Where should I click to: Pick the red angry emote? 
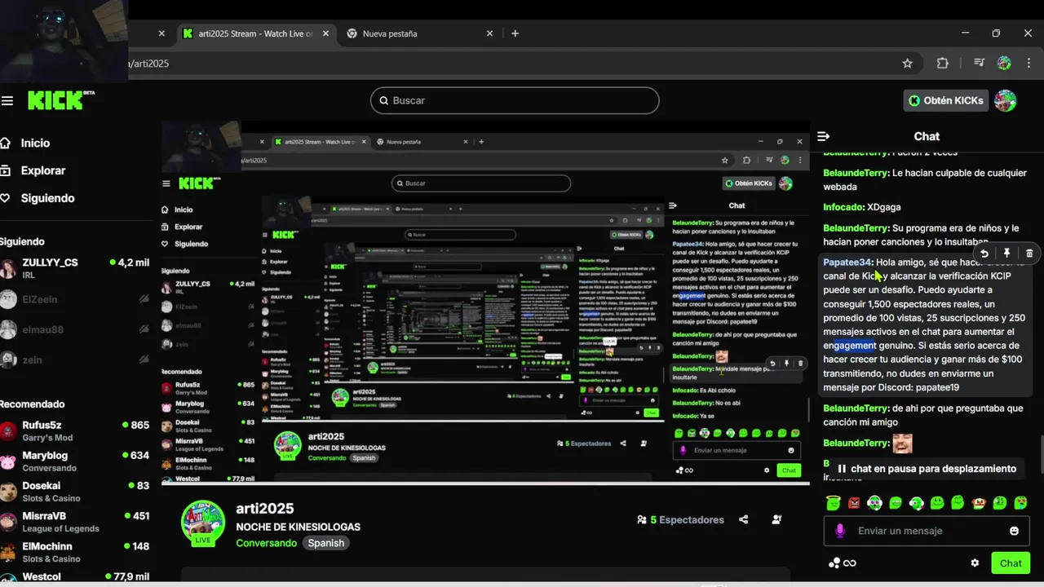[854, 503]
